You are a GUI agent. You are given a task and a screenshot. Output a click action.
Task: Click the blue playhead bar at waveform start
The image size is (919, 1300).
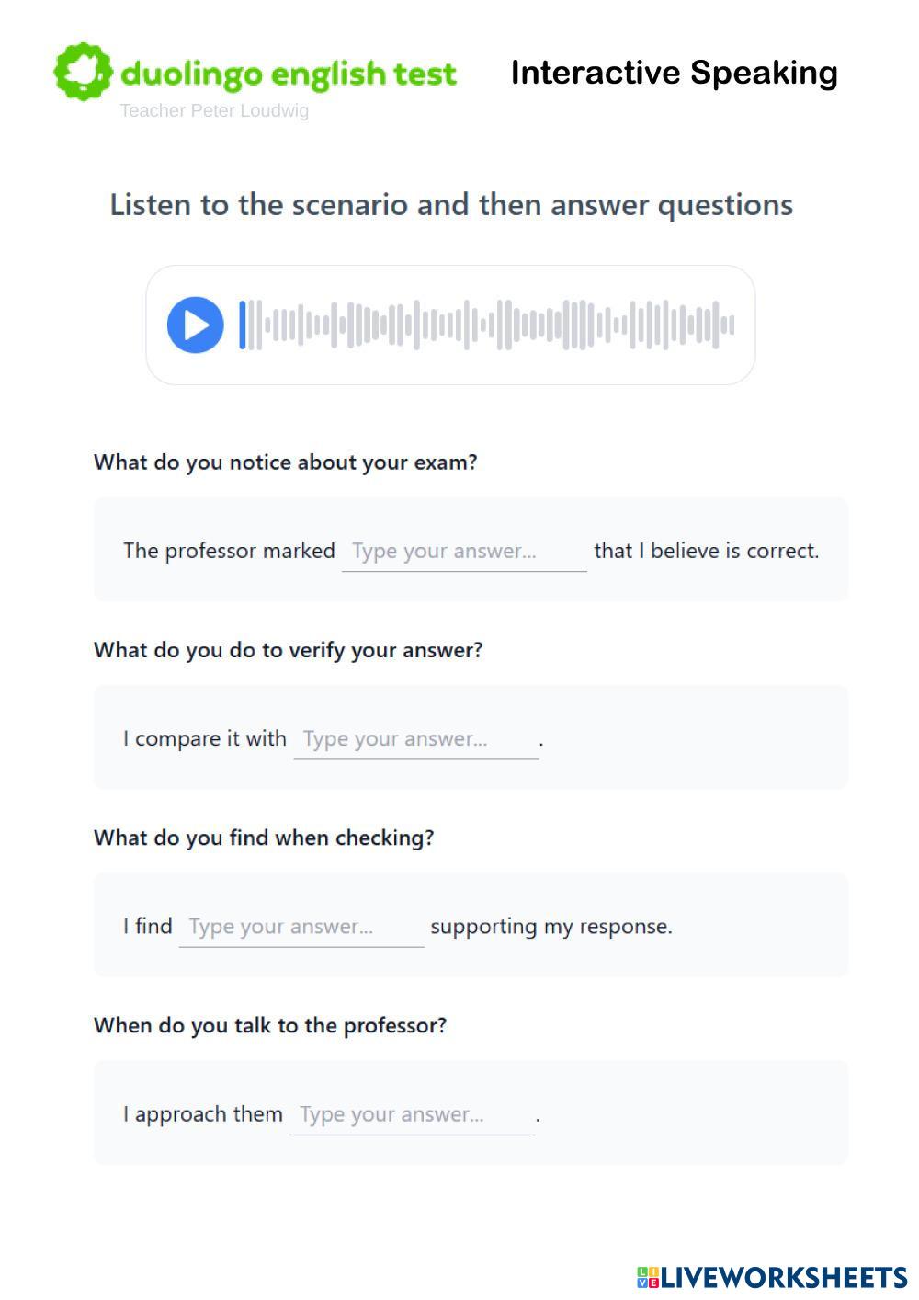click(243, 325)
